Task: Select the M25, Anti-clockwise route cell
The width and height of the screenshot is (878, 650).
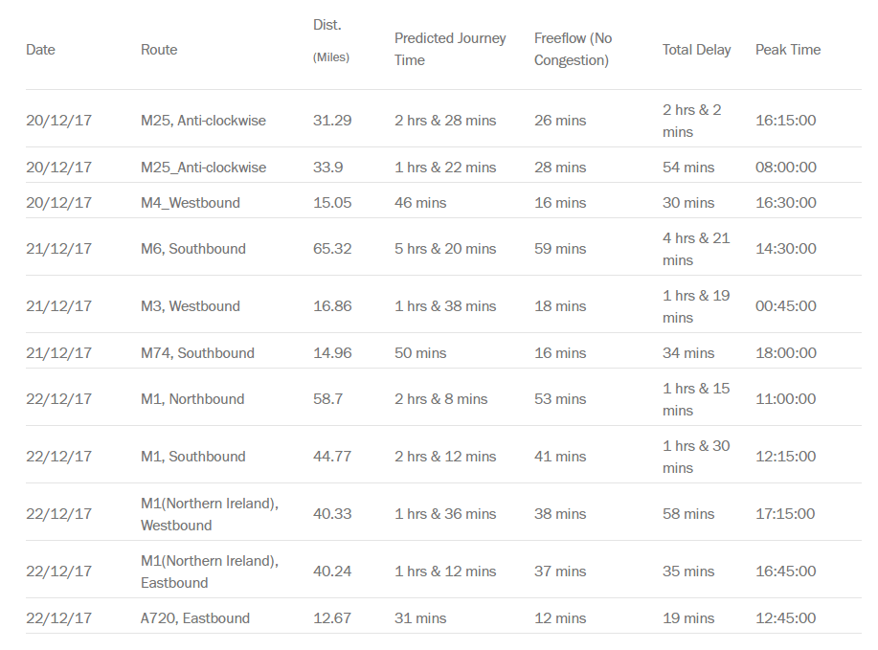Action: coord(203,121)
